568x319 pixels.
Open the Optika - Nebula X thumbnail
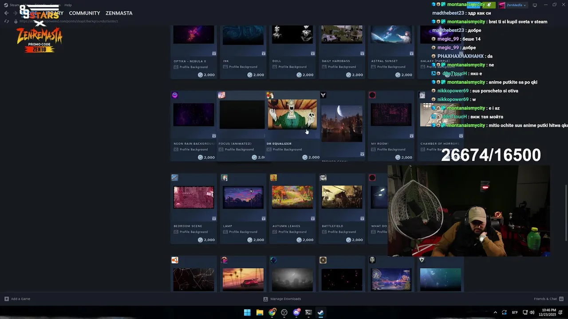click(193, 34)
